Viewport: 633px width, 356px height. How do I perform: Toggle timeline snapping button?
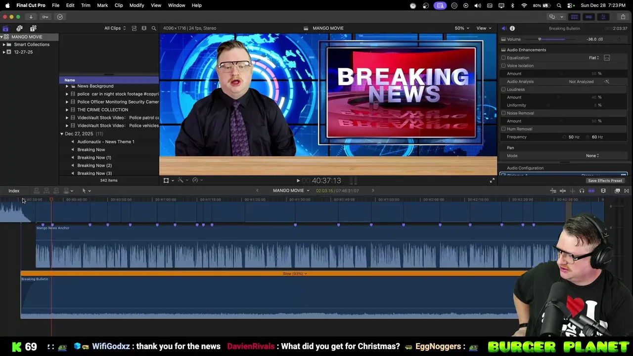(x=591, y=191)
